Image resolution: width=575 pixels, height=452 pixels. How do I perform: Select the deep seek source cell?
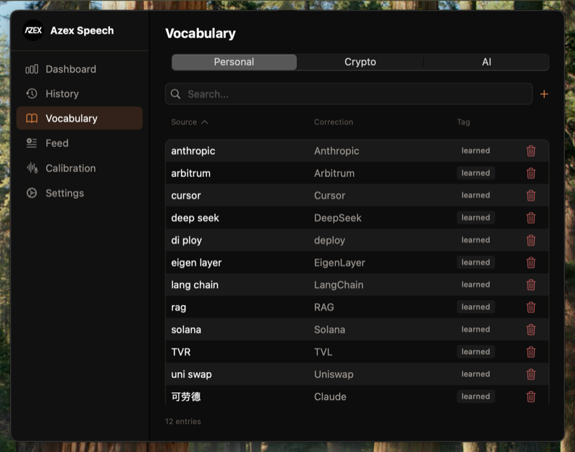[195, 218]
